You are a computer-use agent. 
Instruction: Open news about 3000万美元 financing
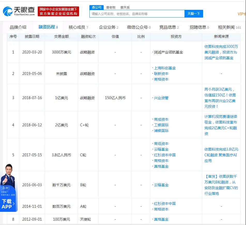pos(221,52)
